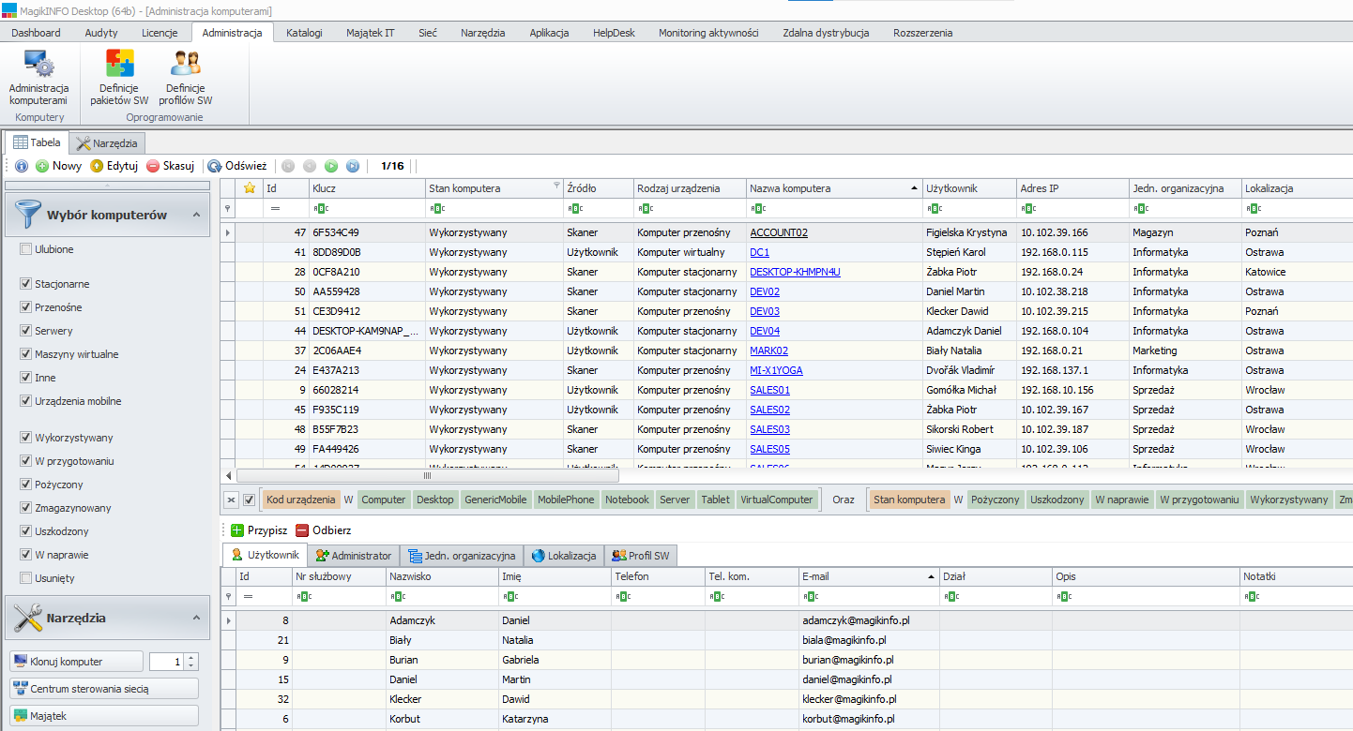
Task: Open the MI-X1YOGA computer link
Action: 776,370
